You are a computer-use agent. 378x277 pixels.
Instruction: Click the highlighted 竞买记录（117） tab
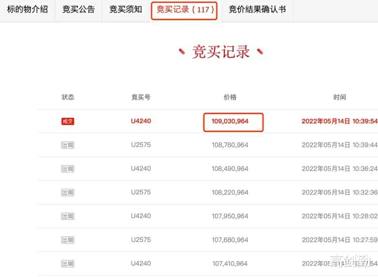click(184, 11)
